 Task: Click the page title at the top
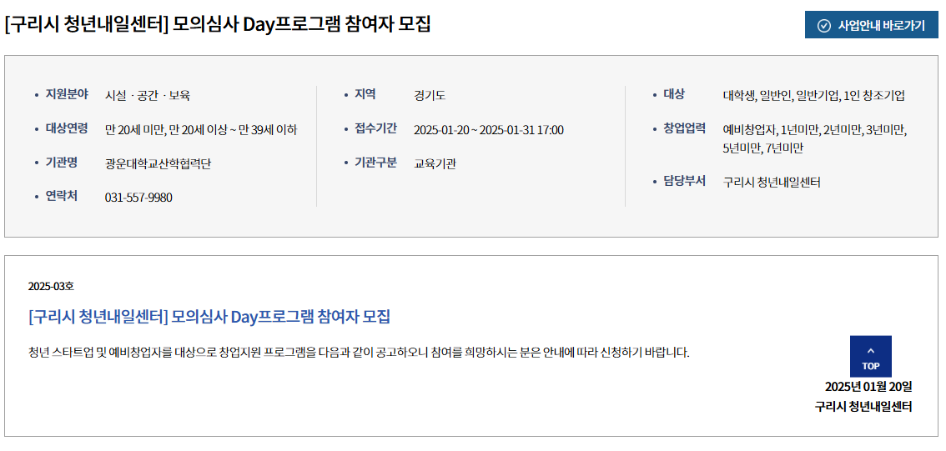[217, 24]
